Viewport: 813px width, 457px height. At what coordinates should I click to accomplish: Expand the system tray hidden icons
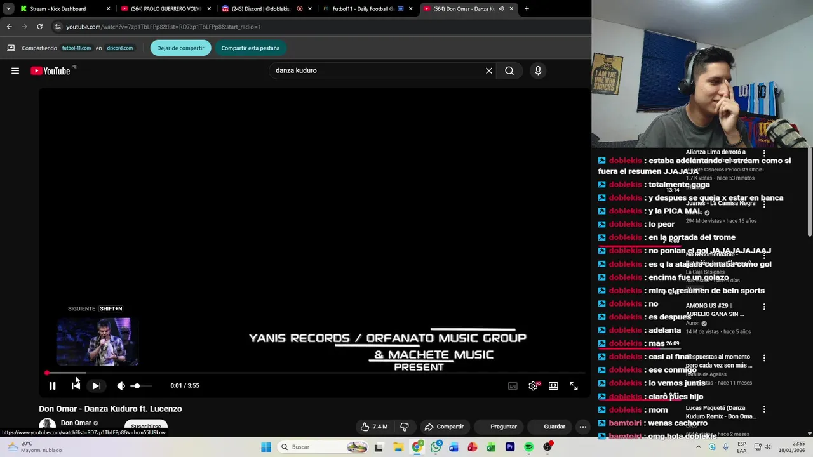tap(698, 447)
